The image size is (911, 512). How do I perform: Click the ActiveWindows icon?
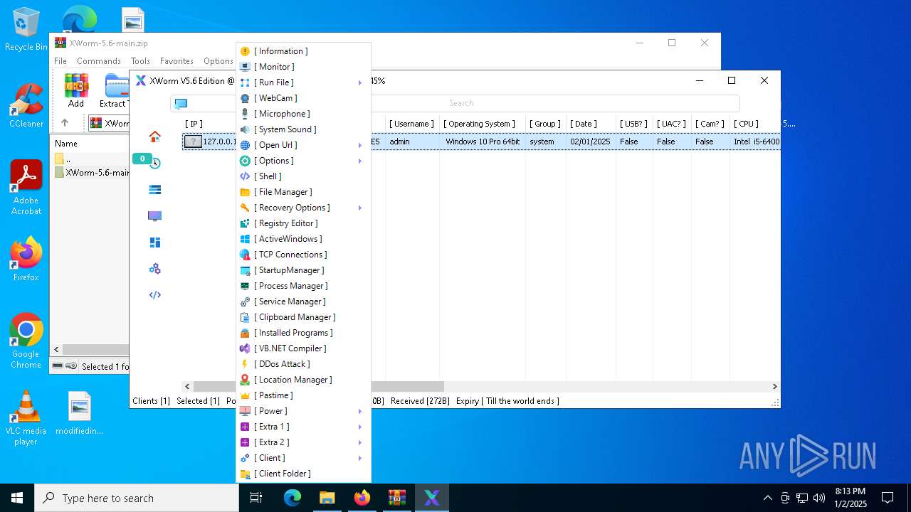click(245, 239)
